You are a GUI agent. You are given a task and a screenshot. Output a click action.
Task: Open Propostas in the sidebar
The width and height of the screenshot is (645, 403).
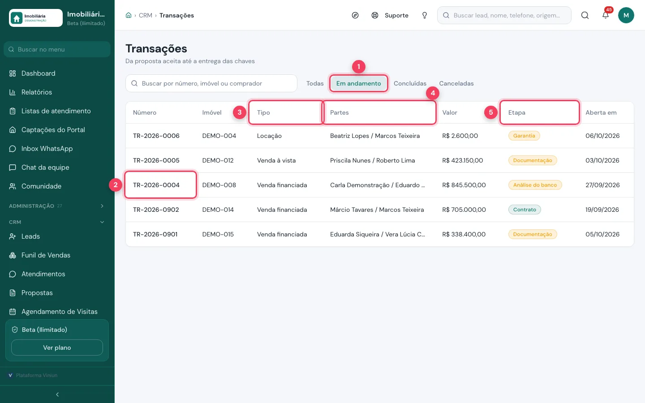(x=57, y=293)
